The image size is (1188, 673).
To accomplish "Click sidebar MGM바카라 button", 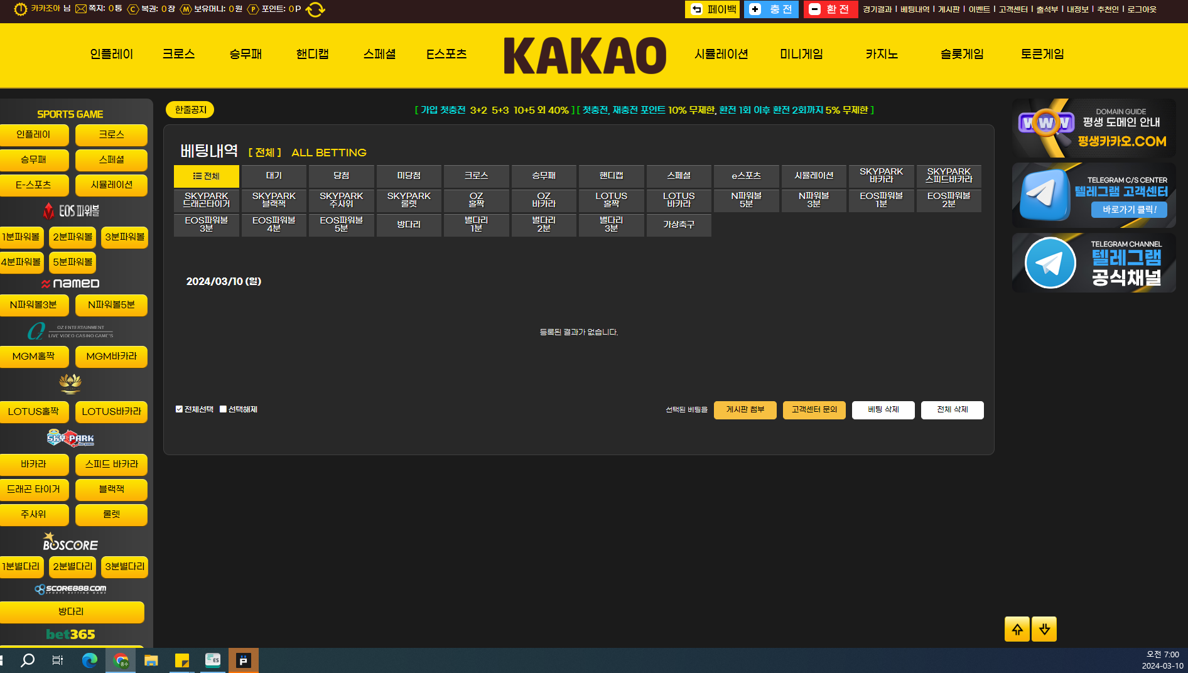I will click(x=111, y=357).
